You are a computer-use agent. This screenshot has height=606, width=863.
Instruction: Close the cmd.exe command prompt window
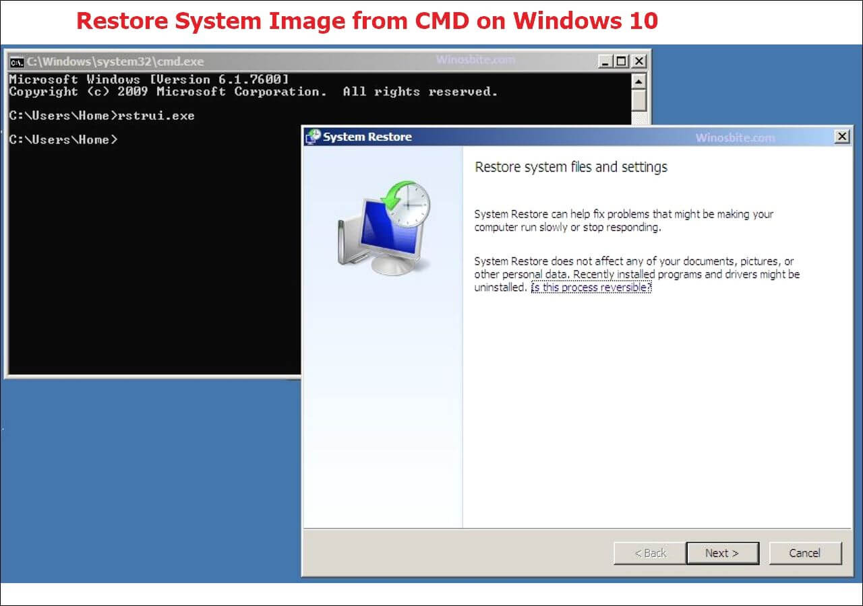pyautogui.click(x=638, y=61)
